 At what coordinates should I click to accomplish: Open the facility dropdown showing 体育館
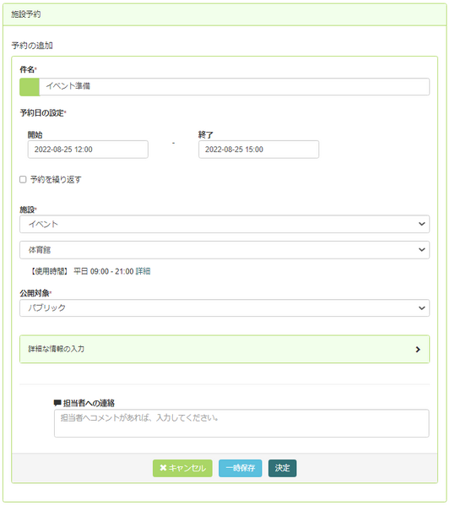coord(225,250)
